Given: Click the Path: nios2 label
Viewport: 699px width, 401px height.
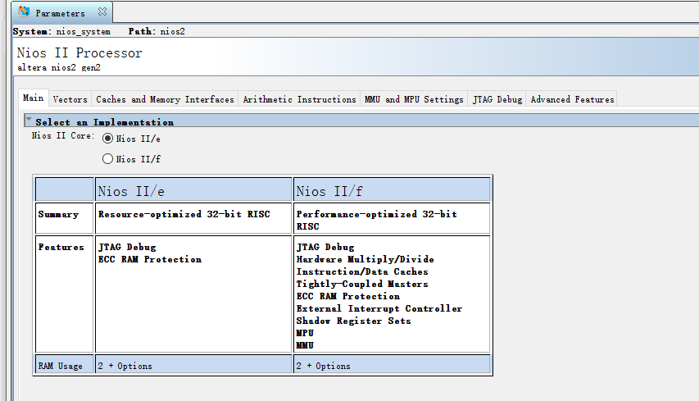Looking at the screenshot, I should tap(157, 32).
